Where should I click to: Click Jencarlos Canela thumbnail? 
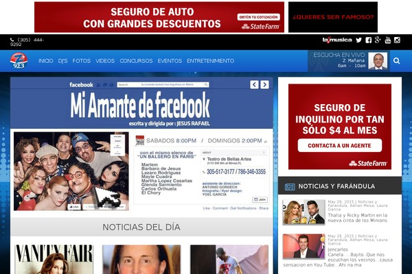[x=304, y=246]
